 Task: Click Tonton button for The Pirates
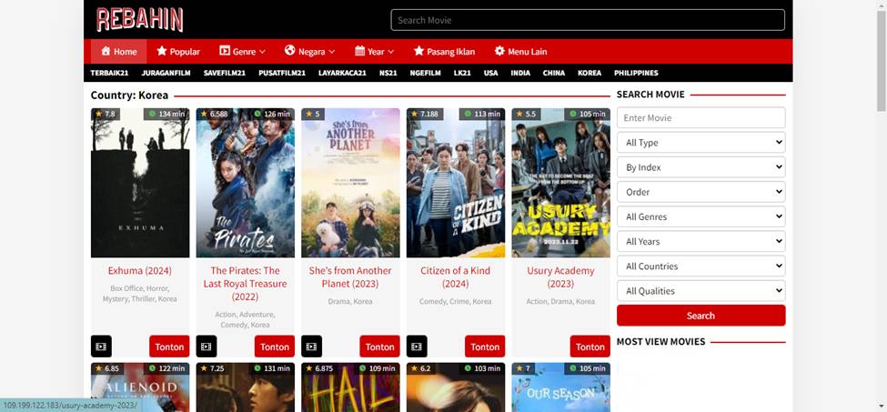tap(275, 347)
